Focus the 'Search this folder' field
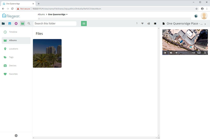The width and height of the screenshot is (210, 139). point(55,24)
